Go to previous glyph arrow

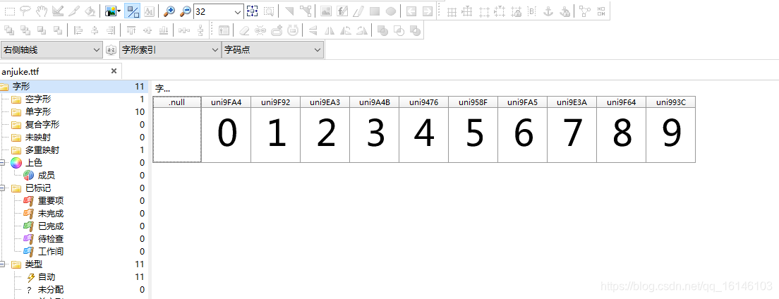411,11
